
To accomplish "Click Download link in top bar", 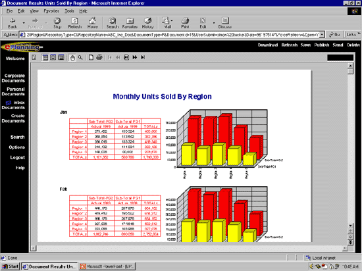I will point(268,45).
